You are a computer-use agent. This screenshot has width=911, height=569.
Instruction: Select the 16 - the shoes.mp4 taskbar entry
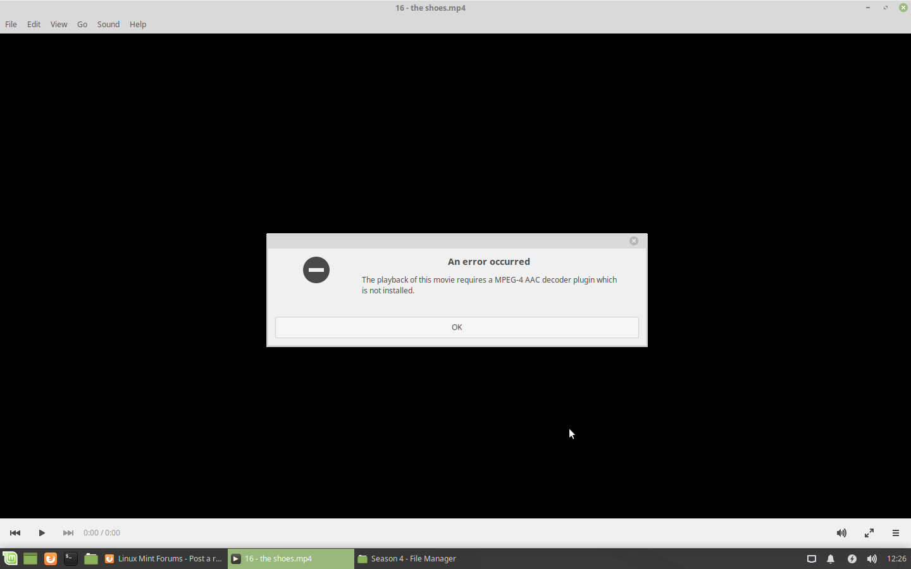291,559
